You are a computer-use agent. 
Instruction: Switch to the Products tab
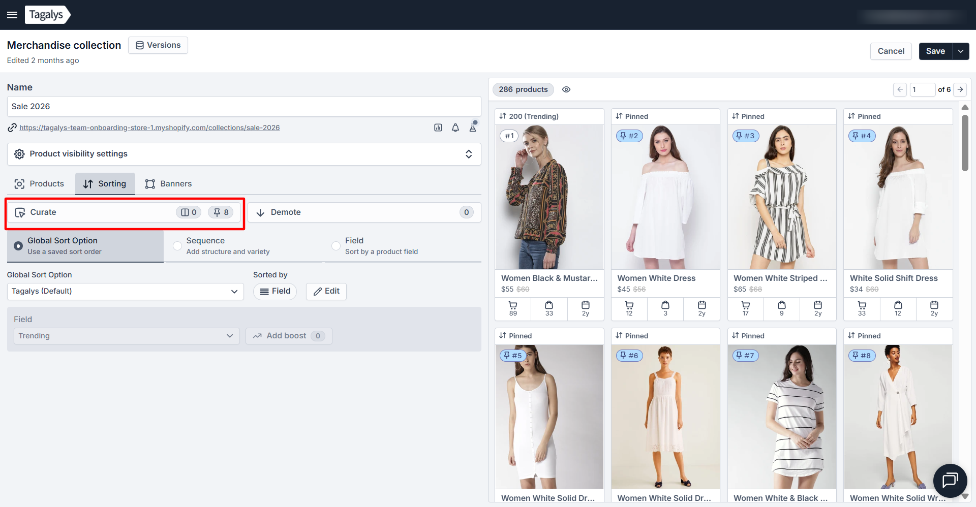click(40, 184)
